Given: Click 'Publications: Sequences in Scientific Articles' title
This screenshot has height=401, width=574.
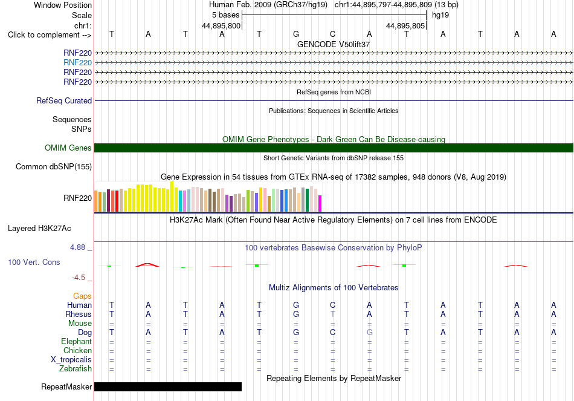Looking at the screenshot, I should point(334,111).
